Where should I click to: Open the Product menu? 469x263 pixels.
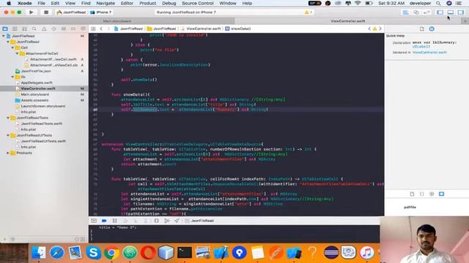147,3
